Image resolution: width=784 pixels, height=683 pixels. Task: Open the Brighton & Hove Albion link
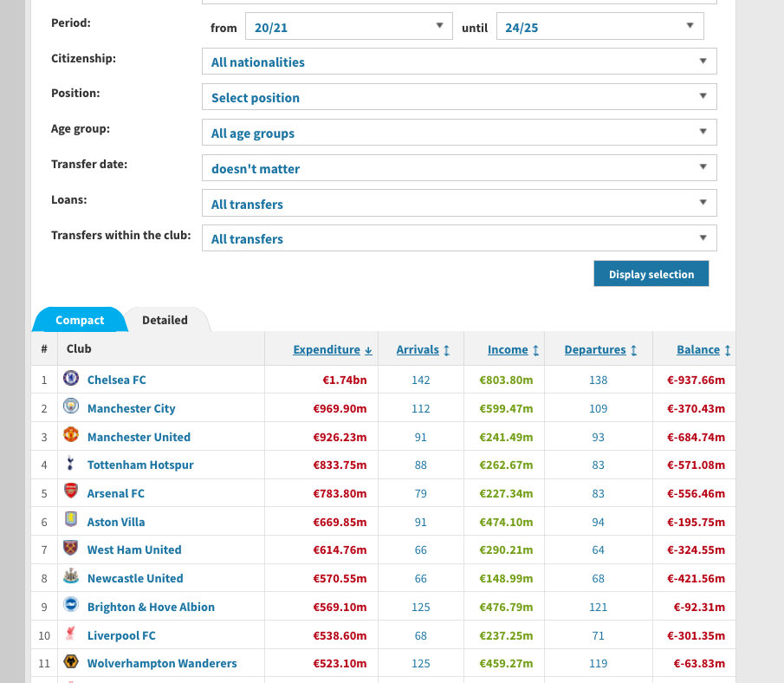tap(151, 607)
